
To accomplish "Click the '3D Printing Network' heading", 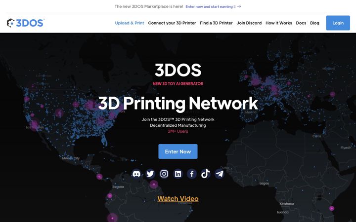I will coord(178,103).
